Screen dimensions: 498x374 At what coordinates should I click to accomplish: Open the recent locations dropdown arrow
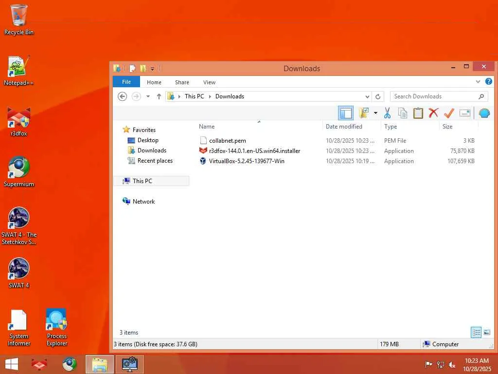(148, 96)
